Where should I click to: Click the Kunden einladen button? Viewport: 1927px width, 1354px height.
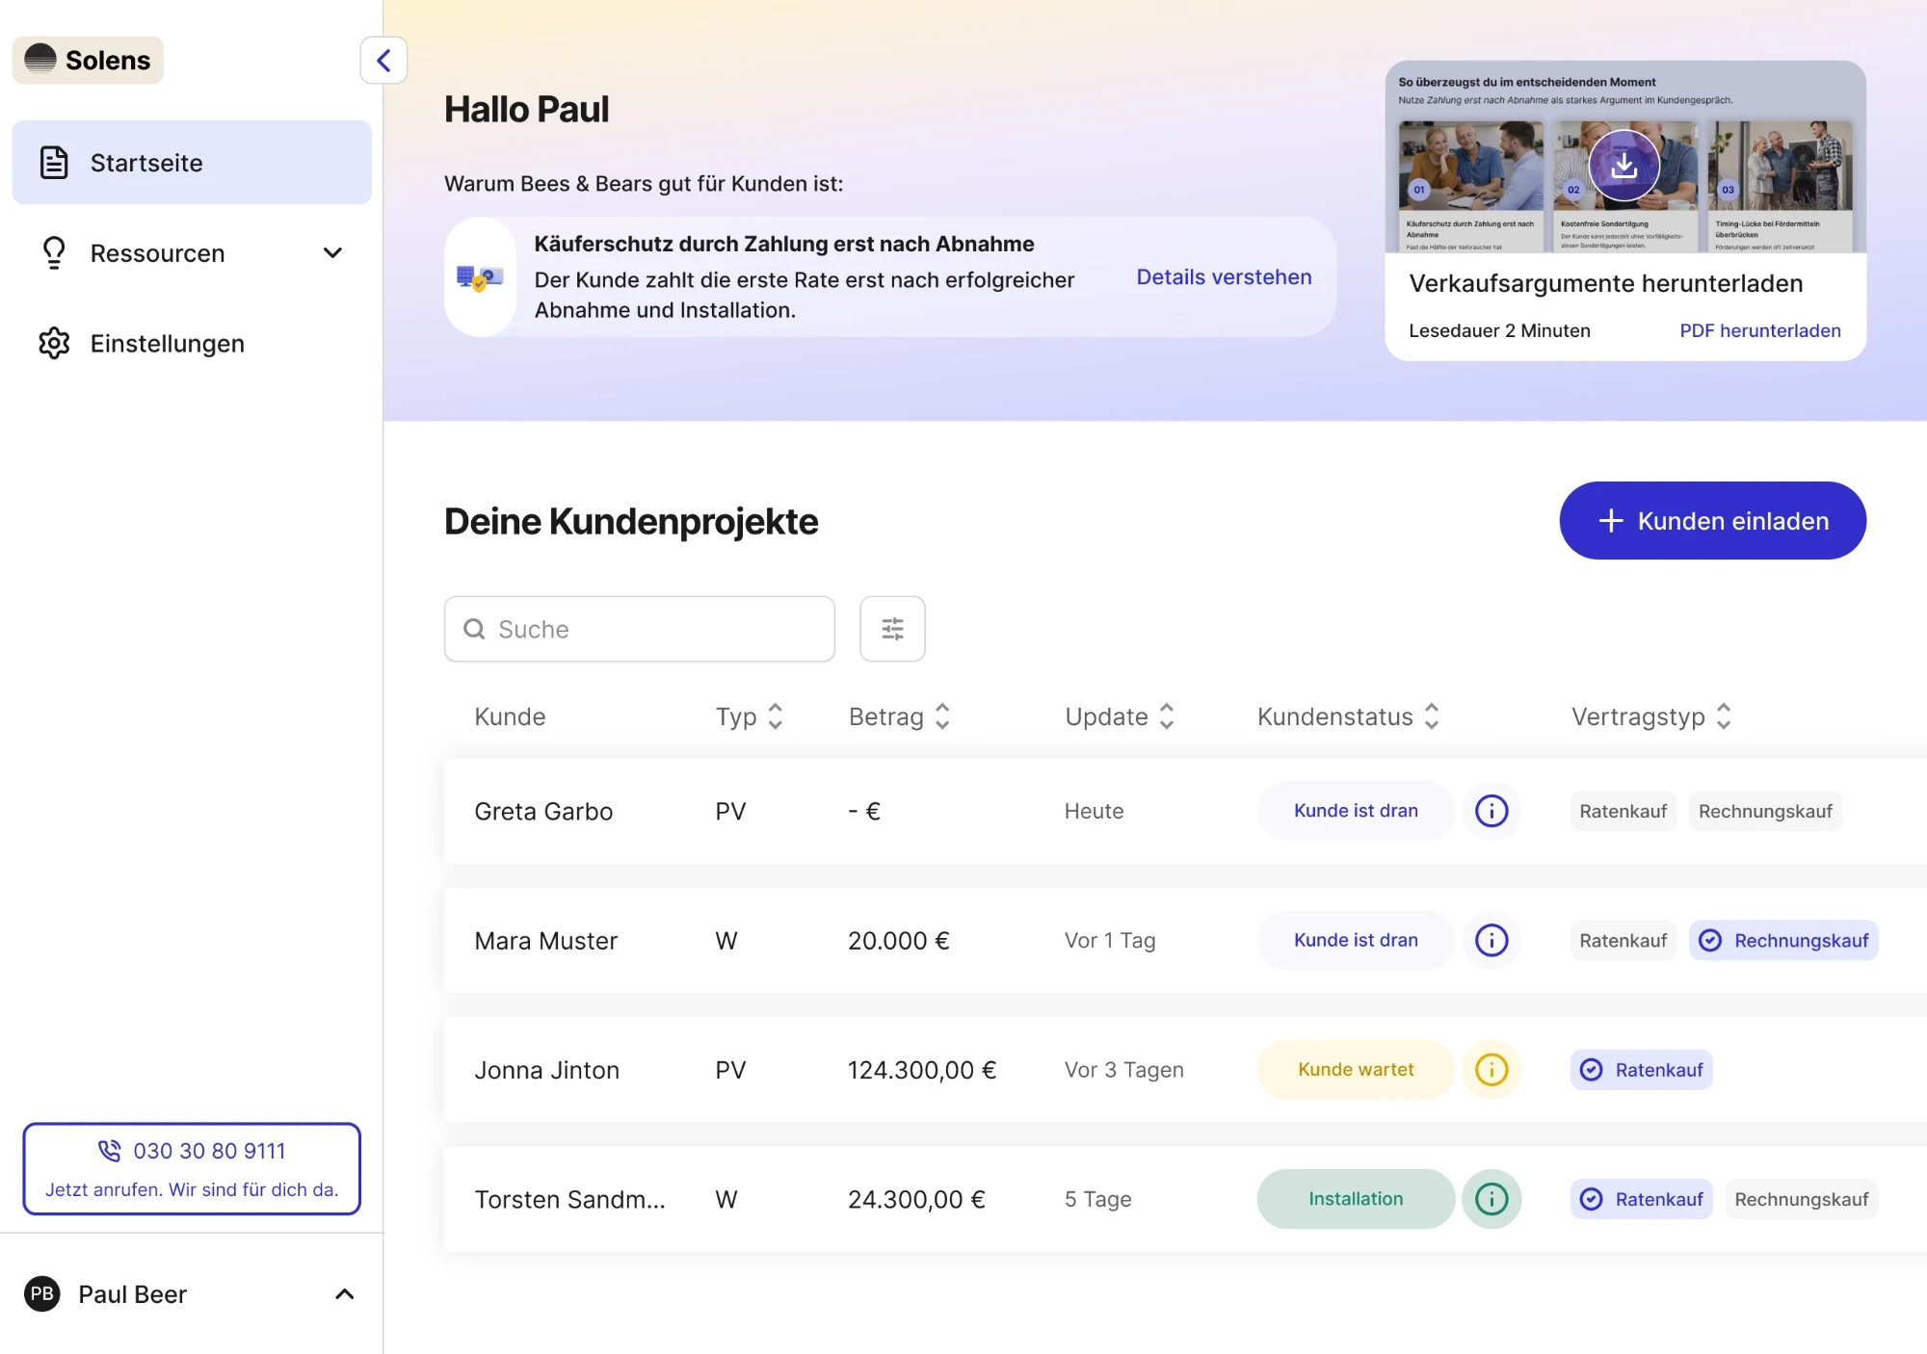pyautogui.click(x=1712, y=521)
